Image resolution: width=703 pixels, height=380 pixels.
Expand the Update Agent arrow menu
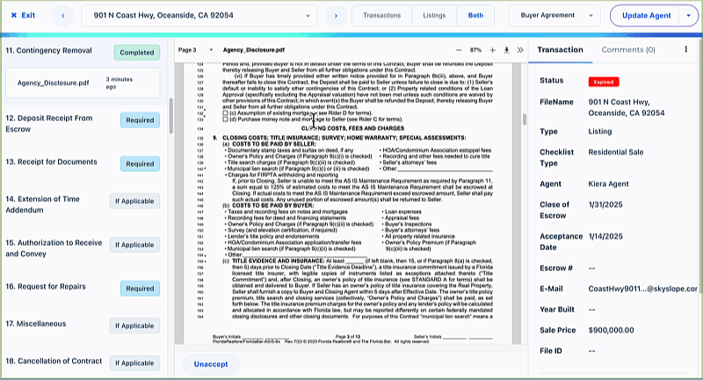[x=689, y=16]
